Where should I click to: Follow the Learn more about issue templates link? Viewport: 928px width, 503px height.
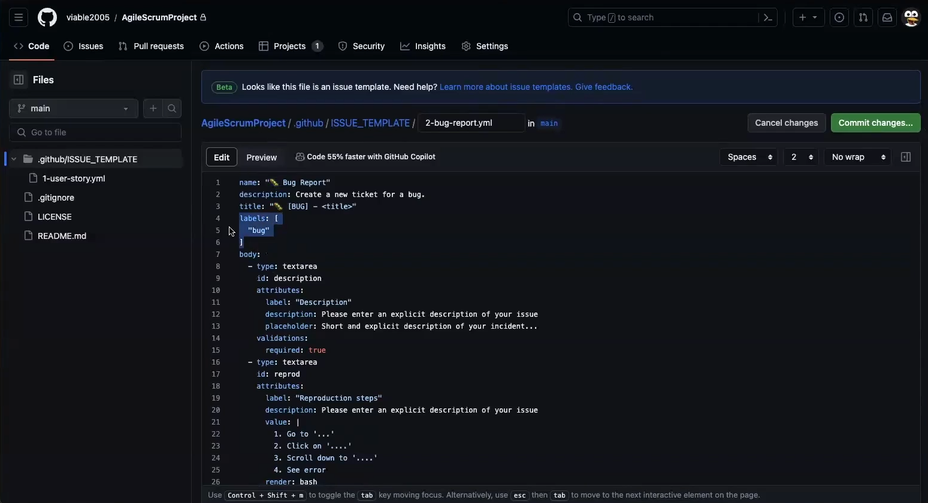coord(506,87)
